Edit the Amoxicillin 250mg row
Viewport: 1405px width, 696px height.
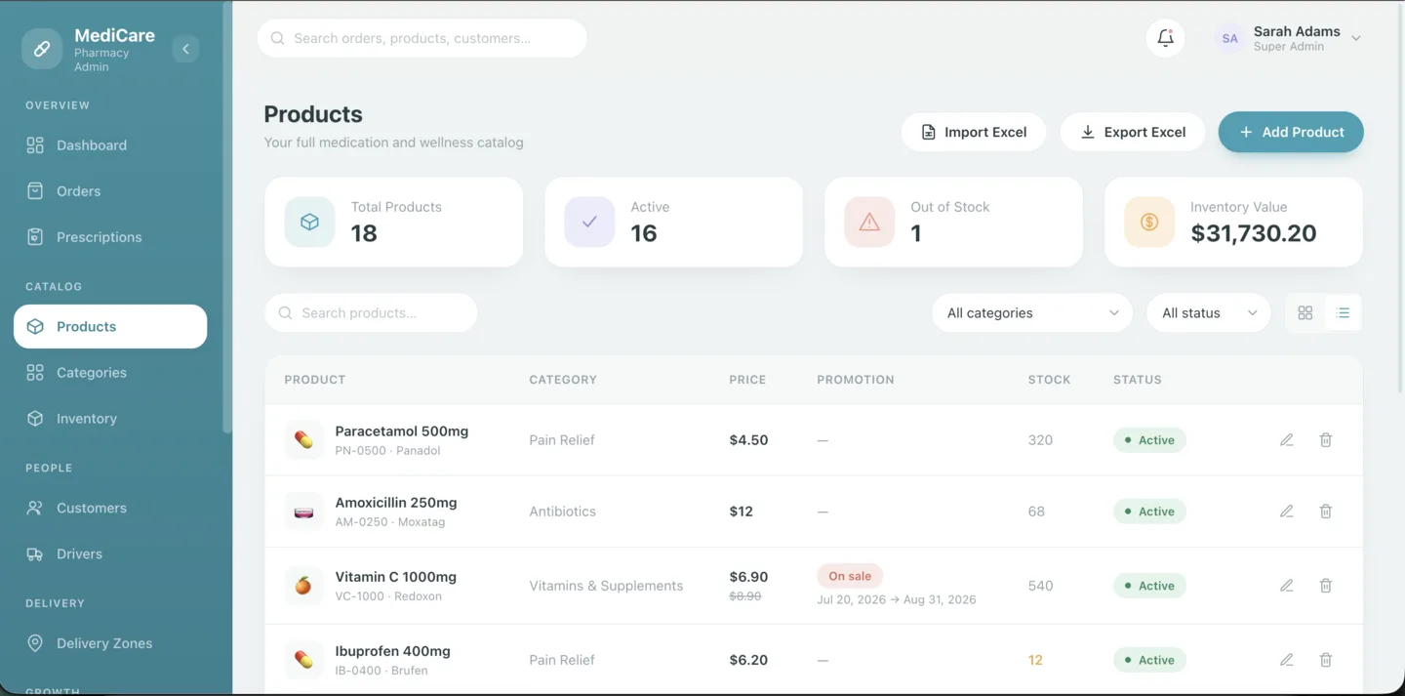pyautogui.click(x=1287, y=512)
